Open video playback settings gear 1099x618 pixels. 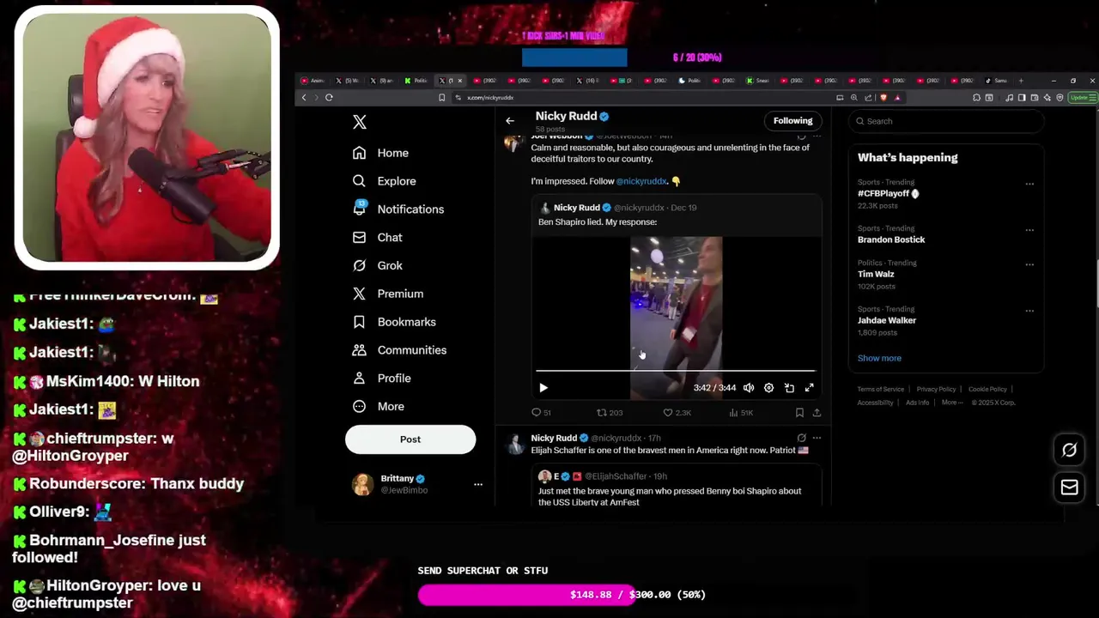(768, 388)
